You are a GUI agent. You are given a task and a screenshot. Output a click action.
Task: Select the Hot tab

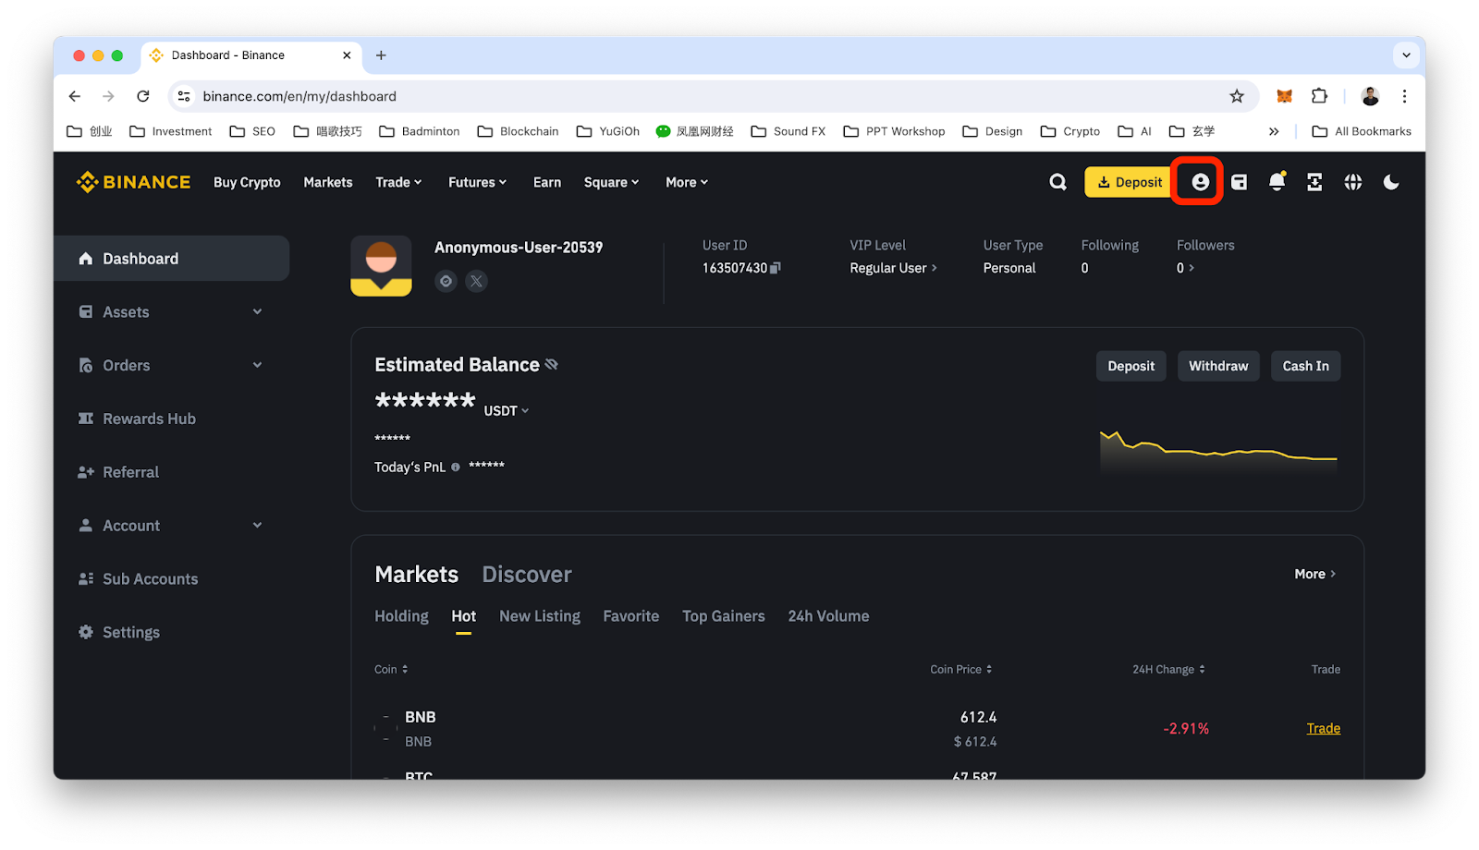463,616
